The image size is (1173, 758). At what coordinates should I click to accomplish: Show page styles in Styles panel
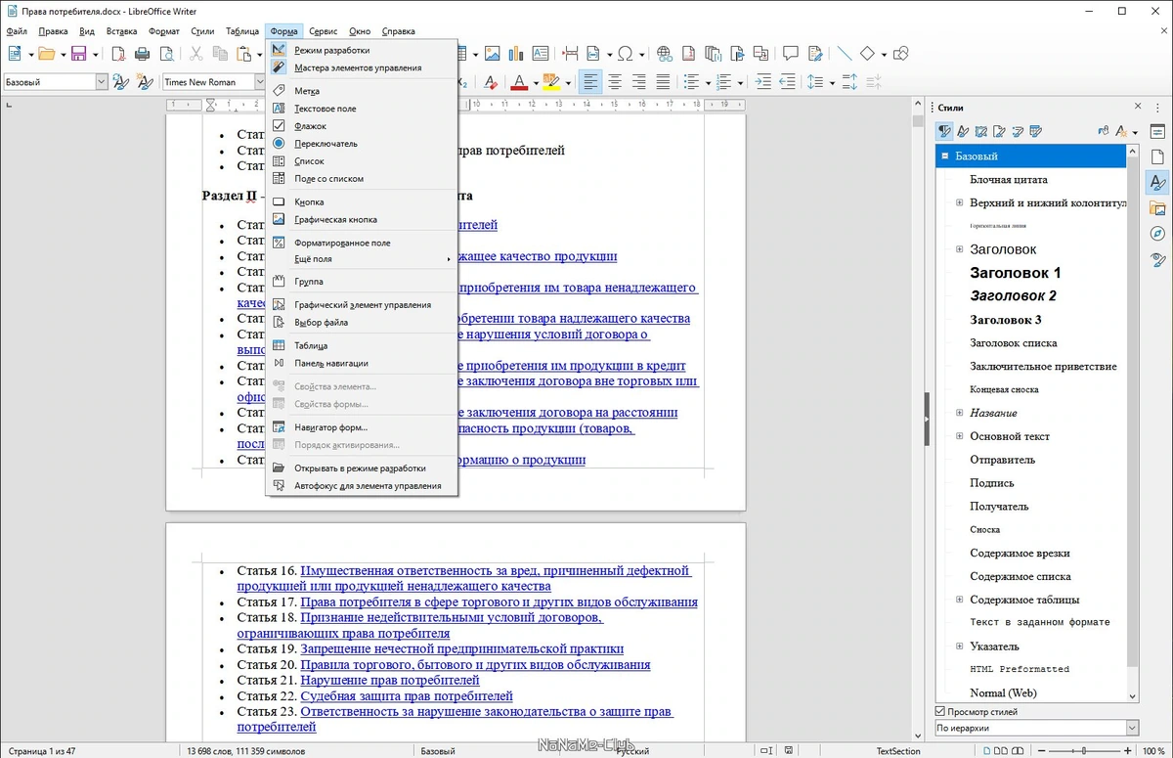coord(1000,131)
